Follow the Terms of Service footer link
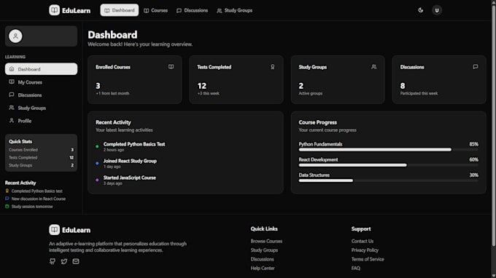 [368, 259]
